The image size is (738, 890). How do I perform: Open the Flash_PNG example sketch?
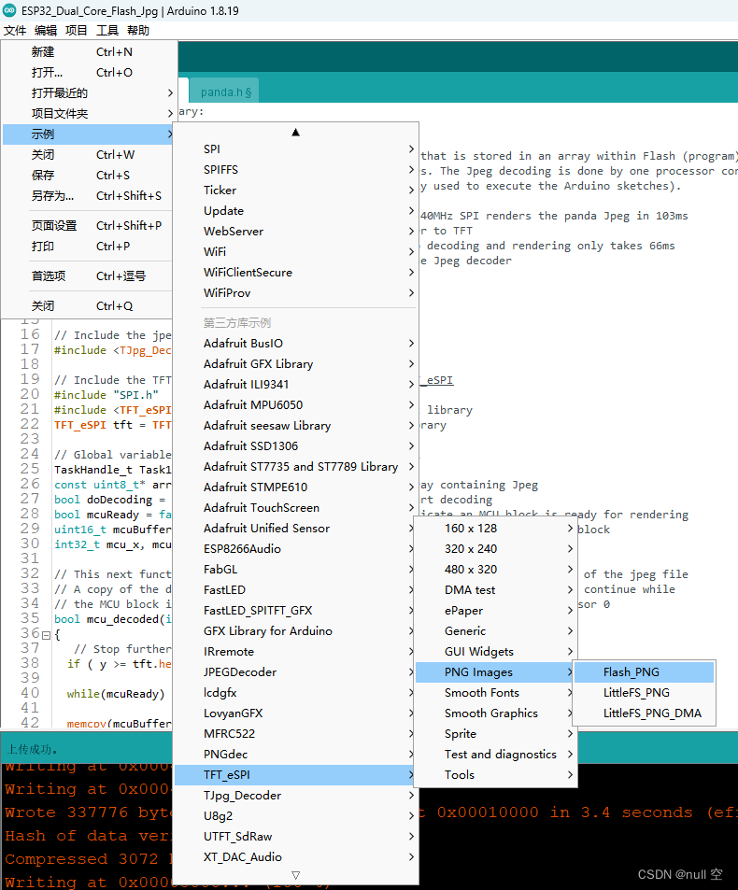[x=645, y=672]
